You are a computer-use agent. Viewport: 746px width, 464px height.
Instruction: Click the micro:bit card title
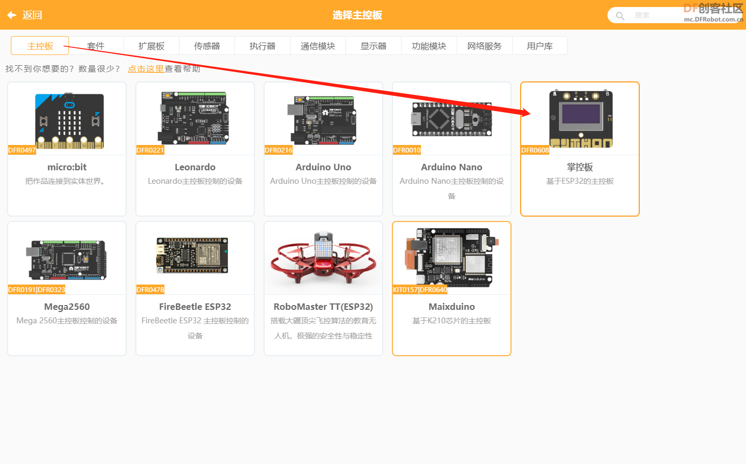tap(67, 167)
